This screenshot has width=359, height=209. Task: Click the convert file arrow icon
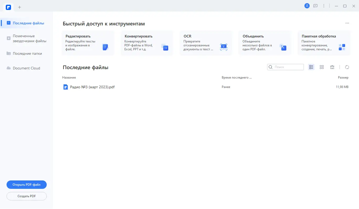pos(165,47)
